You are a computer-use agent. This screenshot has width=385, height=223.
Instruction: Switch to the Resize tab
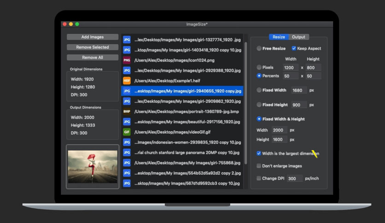279,37
